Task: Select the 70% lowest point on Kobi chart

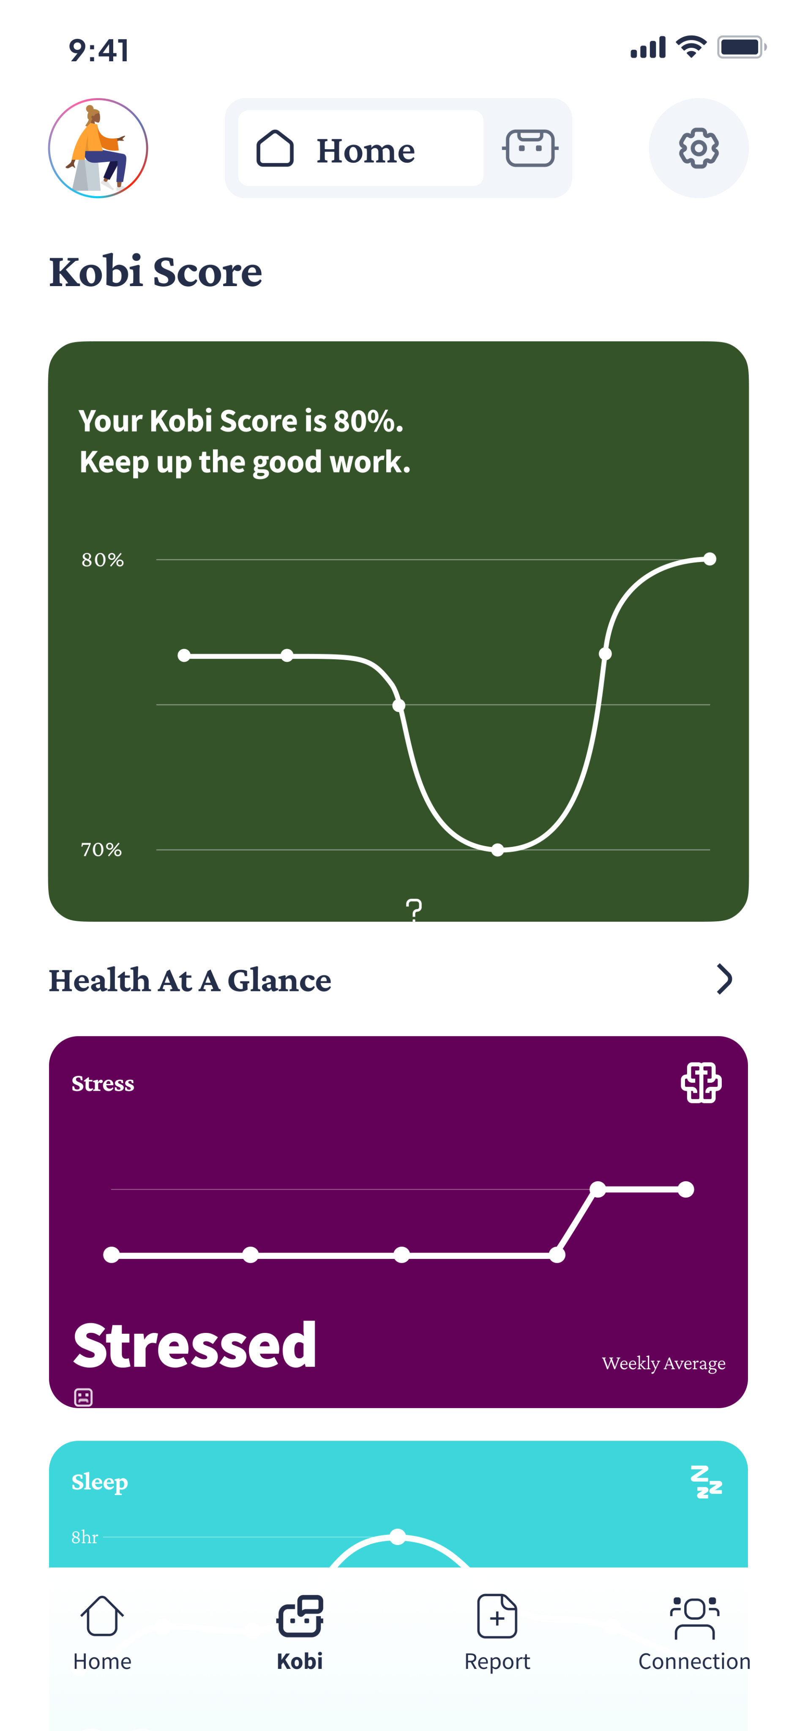Action: [497, 850]
